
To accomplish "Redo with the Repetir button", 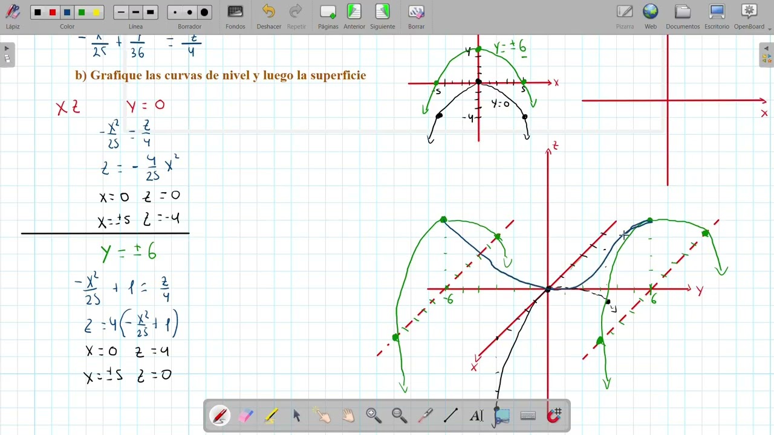I will pos(296,16).
